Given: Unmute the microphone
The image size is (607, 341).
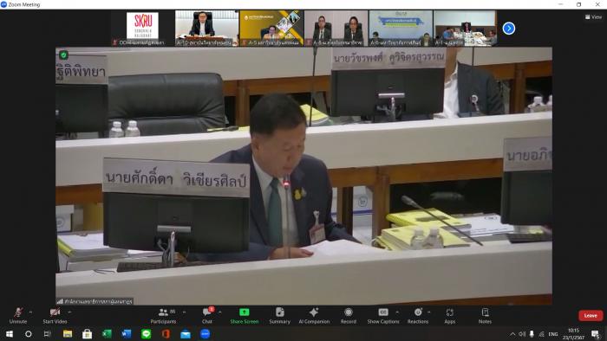Looking at the screenshot, I should [x=18, y=316].
